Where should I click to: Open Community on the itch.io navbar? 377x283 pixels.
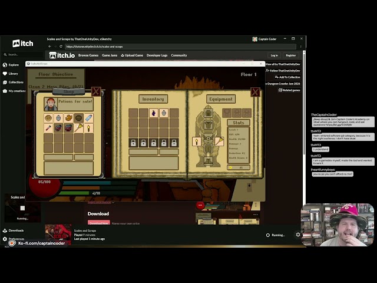point(179,55)
